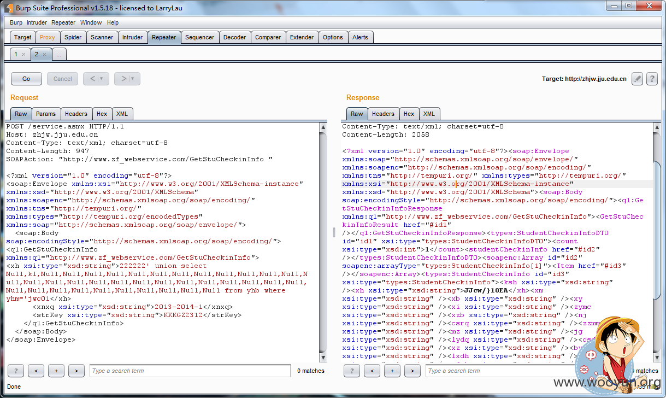The height and width of the screenshot is (398, 666).
Task: Switch to the Scanner tab
Action: 102,37
